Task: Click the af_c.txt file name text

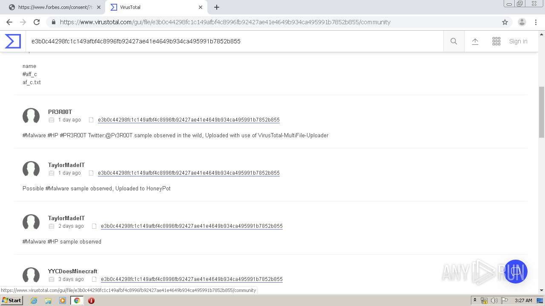Action: coord(32,82)
